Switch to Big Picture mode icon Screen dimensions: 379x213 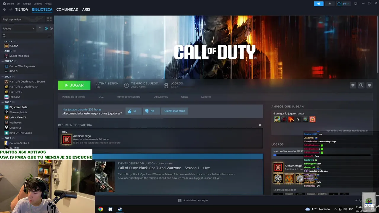pyautogui.click(x=356, y=4)
